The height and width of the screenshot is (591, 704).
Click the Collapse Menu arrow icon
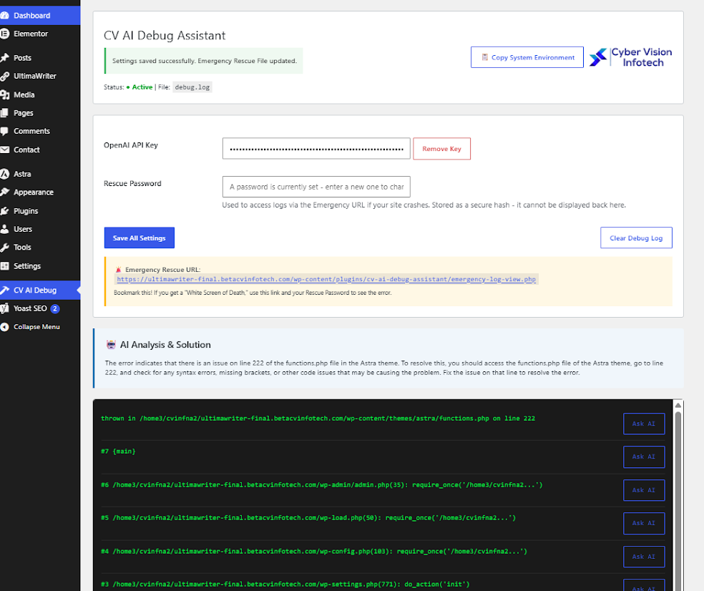click(x=4, y=327)
